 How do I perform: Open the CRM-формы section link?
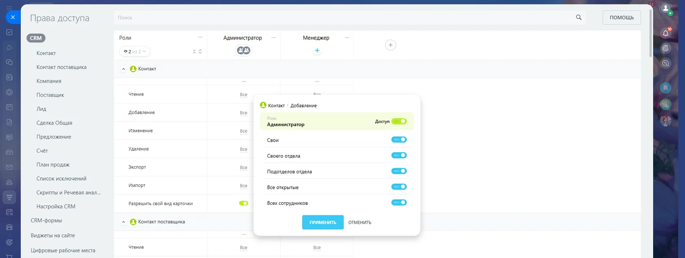(x=46, y=221)
